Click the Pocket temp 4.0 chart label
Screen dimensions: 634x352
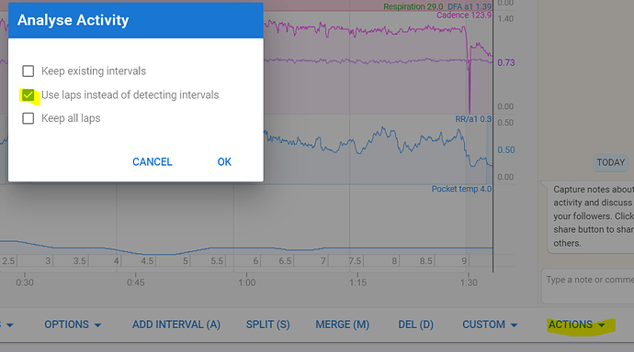click(x=461, y=189)
